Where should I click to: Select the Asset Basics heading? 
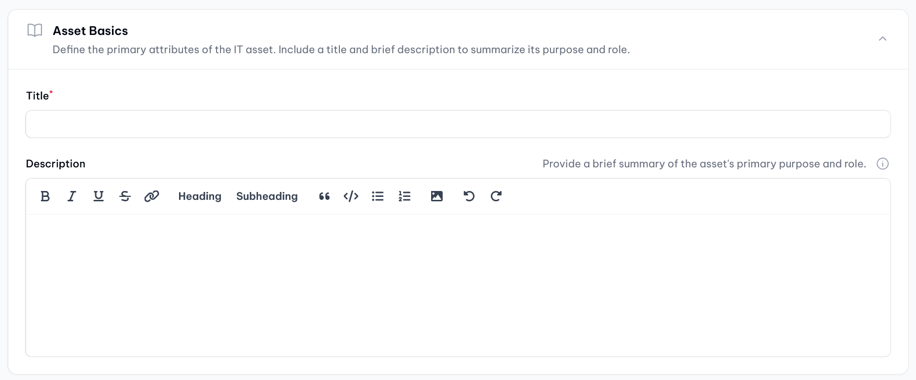pos(90,31)
